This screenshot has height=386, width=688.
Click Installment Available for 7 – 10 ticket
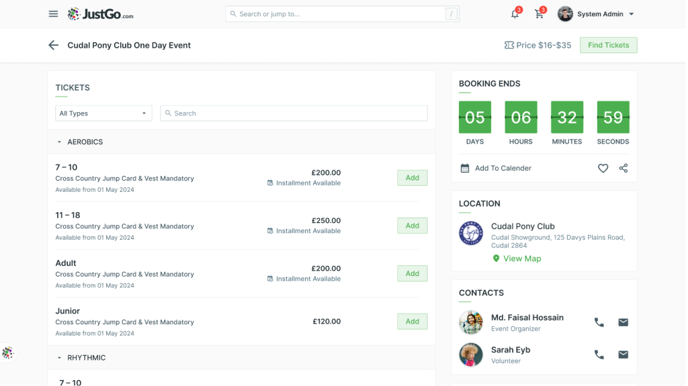point(304,183)
